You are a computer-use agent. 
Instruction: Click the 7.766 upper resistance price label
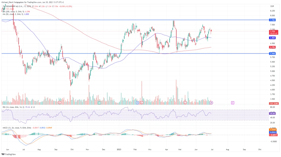(272, 20)
